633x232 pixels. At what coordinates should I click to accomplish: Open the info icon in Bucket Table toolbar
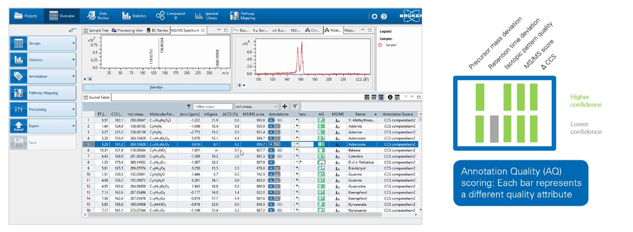tap(390, 97)
